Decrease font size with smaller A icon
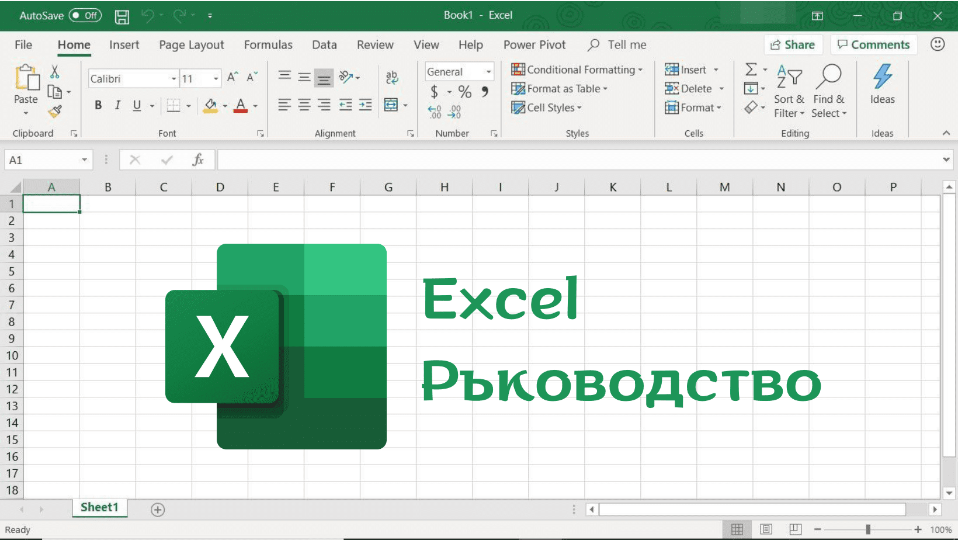 point(252,77)
